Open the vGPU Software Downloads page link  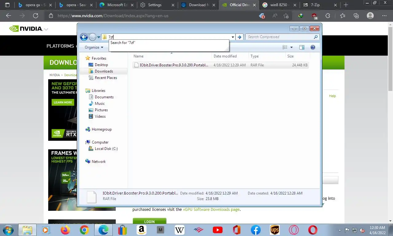tap(211, 210)
